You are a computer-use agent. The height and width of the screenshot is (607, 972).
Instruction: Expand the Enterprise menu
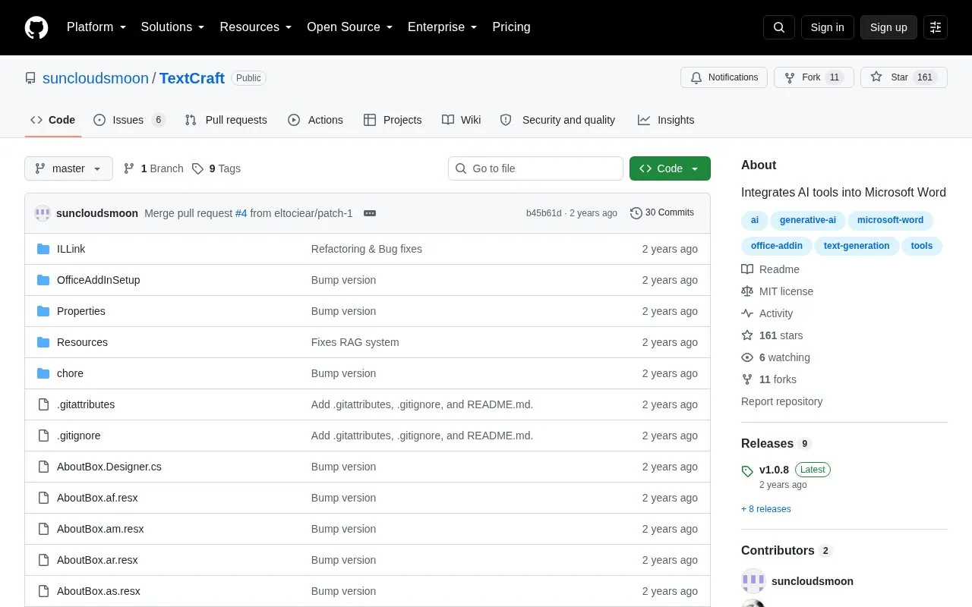443,27
